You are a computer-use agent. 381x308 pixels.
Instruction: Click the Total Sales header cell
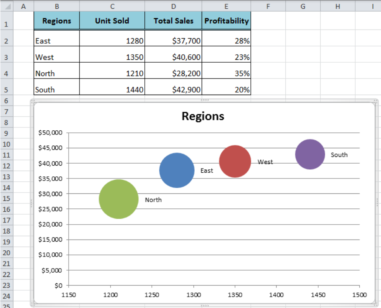[173, 20]
